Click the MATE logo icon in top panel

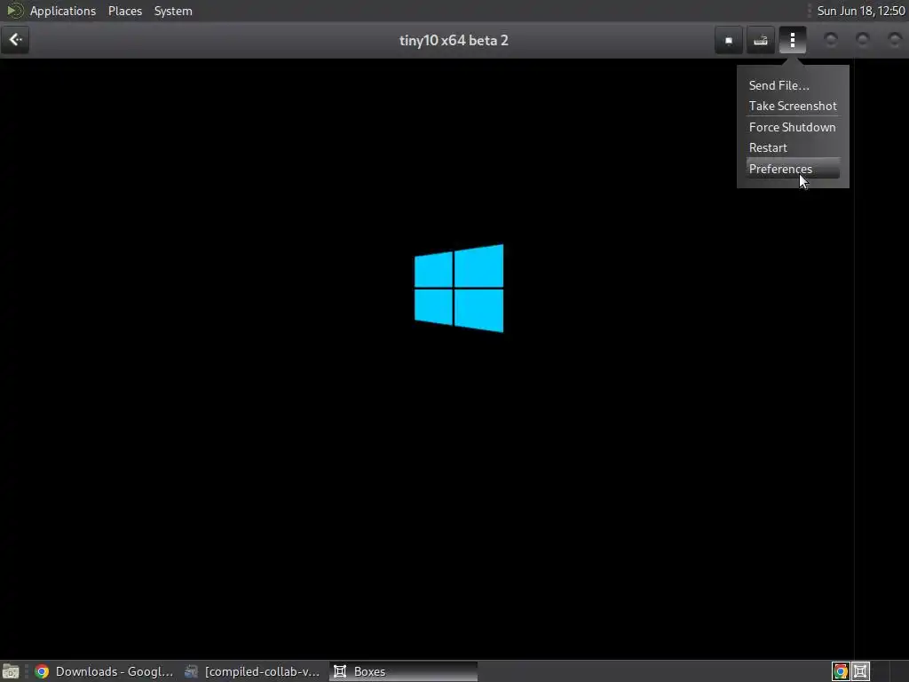point(14,11)
